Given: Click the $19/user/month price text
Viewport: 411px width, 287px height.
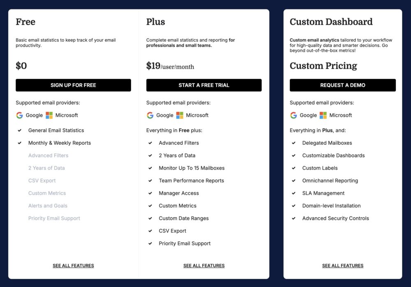Looking at the screenshot, I should [x=170, y=66].
